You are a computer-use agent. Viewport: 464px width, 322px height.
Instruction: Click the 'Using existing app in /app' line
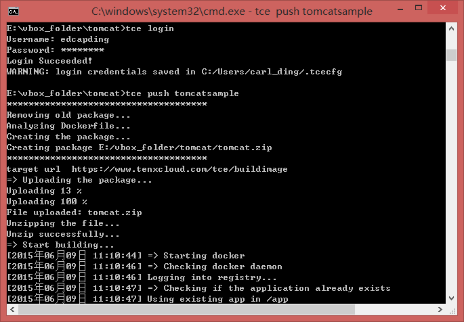click(217, 299)
